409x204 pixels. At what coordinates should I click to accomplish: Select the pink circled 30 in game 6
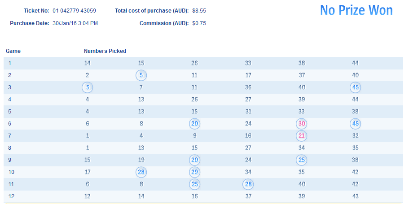301,124
